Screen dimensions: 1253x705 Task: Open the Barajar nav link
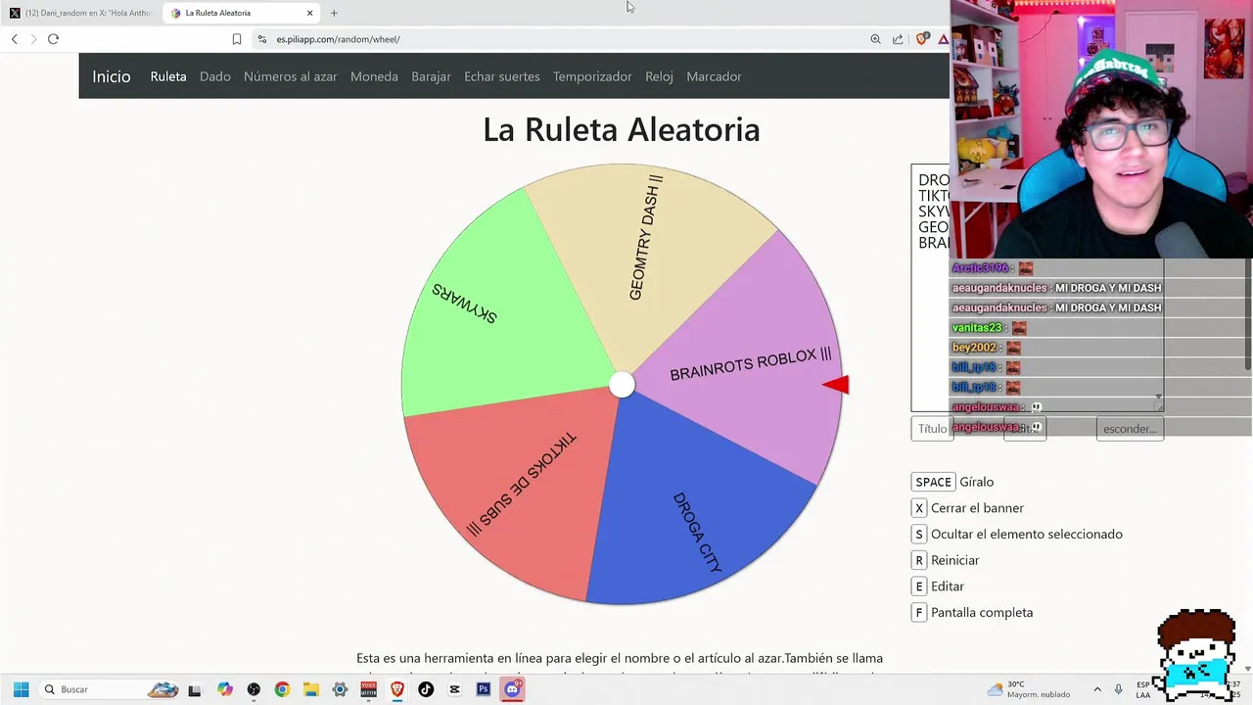[x=431, y=76]
